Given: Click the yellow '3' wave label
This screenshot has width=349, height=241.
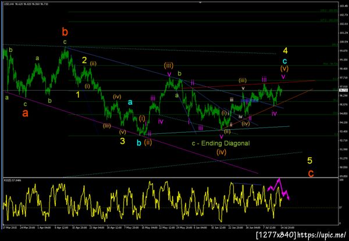Looking at the screenshot, I should (x=122, y=141).
